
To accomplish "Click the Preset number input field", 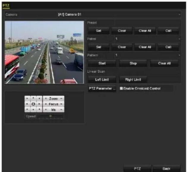I will click(x=147, y=23).
